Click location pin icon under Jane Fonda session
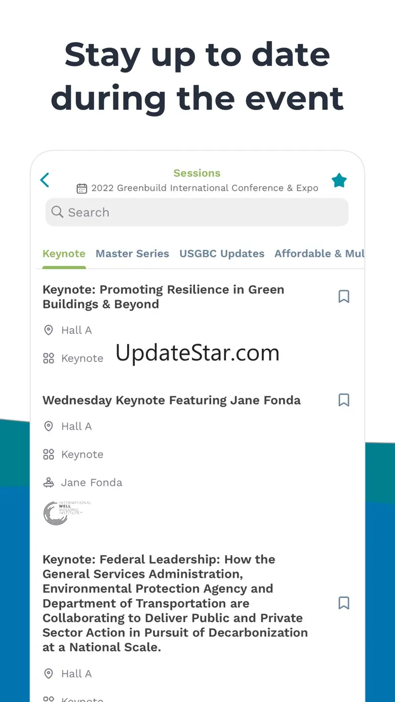Viewport: 395px width, 702px height. click(x=49, y=427)
